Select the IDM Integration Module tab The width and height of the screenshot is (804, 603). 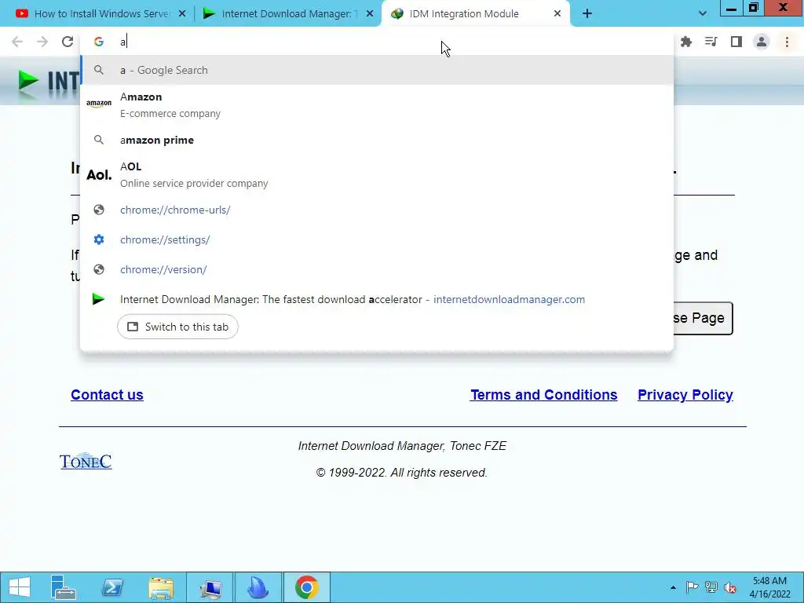coord(476,14)
